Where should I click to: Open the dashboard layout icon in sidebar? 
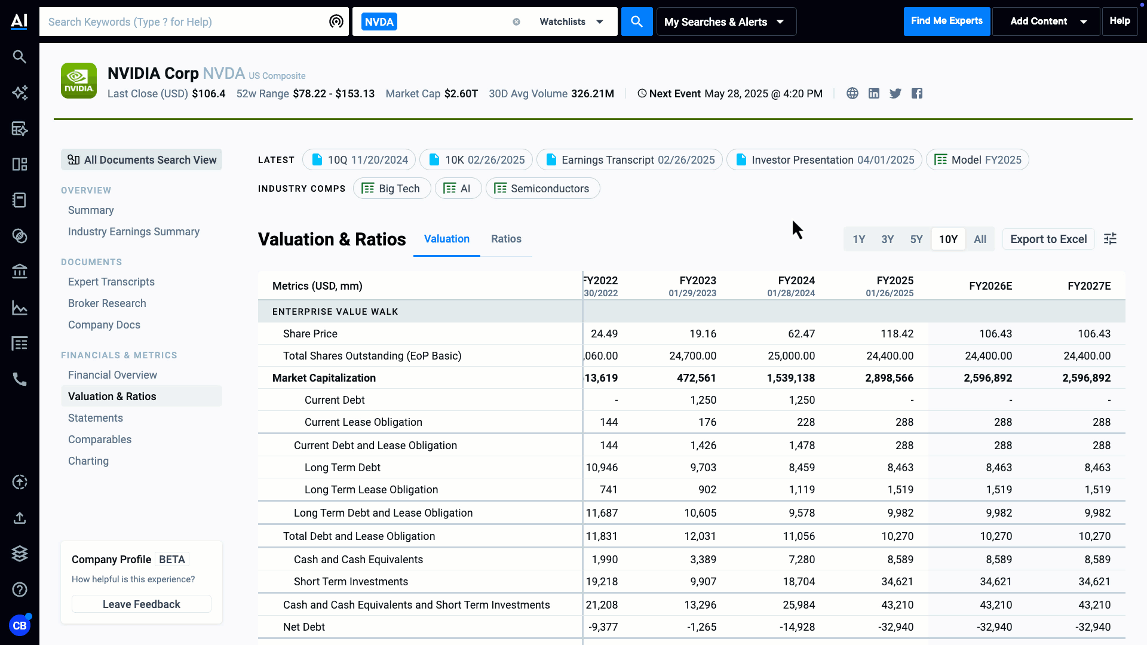20,164
